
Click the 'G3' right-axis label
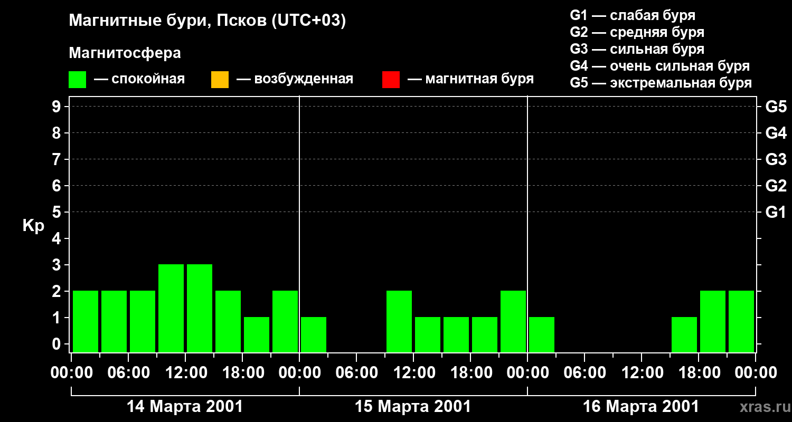click(776, 159)
